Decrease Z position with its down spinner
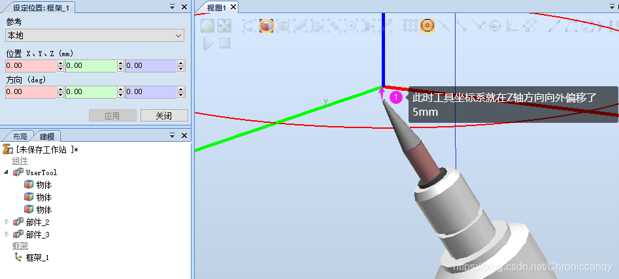This screenshot has height=279, width=619. coord(180,69)
